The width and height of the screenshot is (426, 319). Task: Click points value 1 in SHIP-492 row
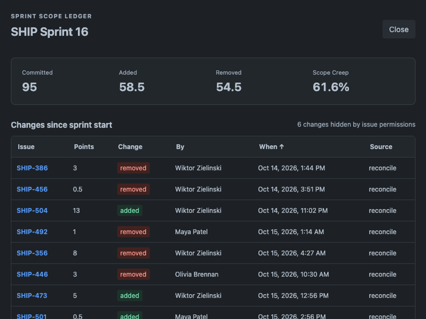coord(75,232)
